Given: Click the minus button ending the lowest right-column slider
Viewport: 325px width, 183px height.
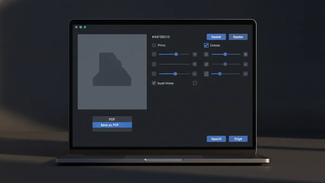Looking at the screenshot, I should [245, 74].
